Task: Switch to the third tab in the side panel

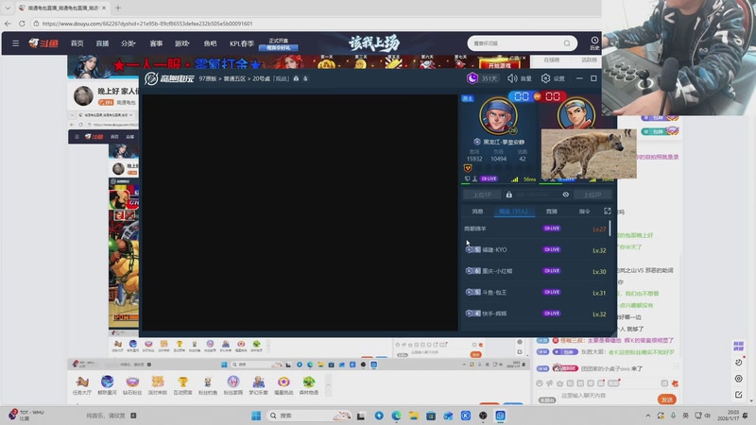Action: coord(551,211)
